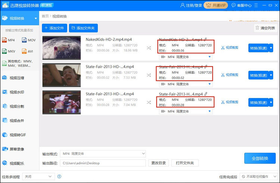This screenshot has width=280, height=183.
Task: Choose MOV output format icon
Action: click(x=29, y=40)
